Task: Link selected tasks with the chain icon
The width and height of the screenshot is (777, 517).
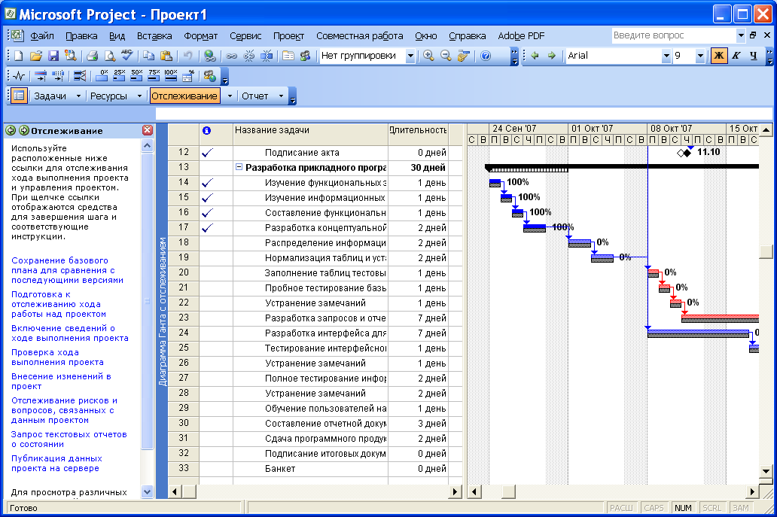Action: (231, 56)
